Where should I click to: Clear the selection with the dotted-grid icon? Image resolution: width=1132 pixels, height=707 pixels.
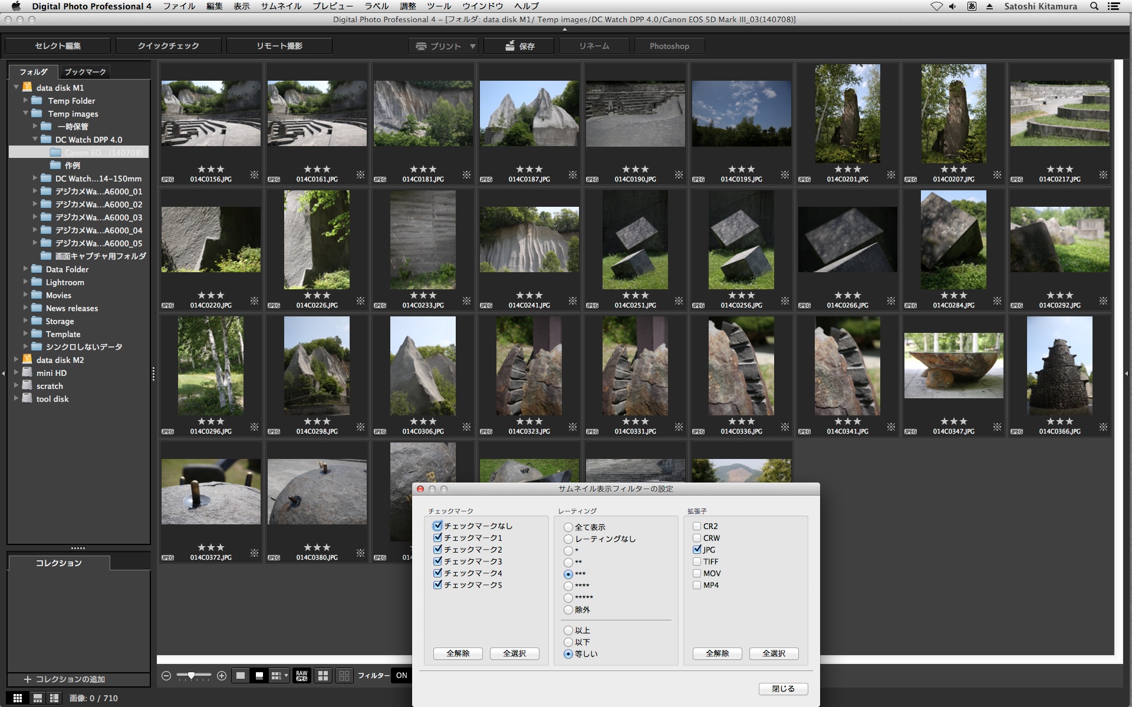(x=344, y=676)
